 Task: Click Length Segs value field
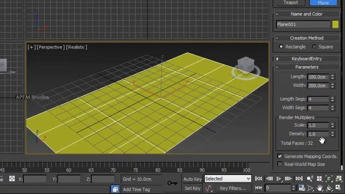point(318,99)
